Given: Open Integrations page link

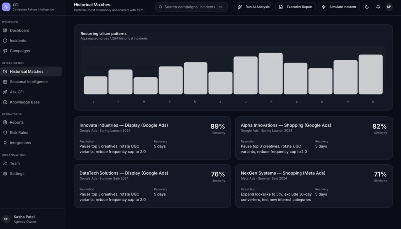Looking at the screenshot, I should click(x=31, y=143).
